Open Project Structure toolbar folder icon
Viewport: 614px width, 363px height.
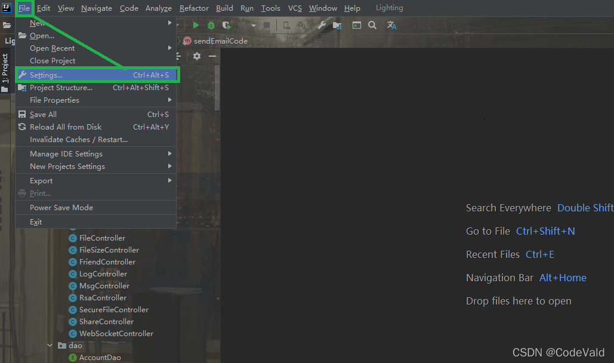[x=337, y=26]
